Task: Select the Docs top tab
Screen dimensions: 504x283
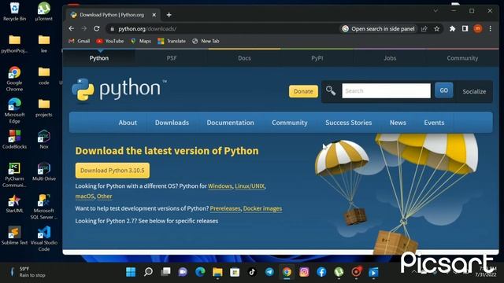Action: (x=244, y=58)
